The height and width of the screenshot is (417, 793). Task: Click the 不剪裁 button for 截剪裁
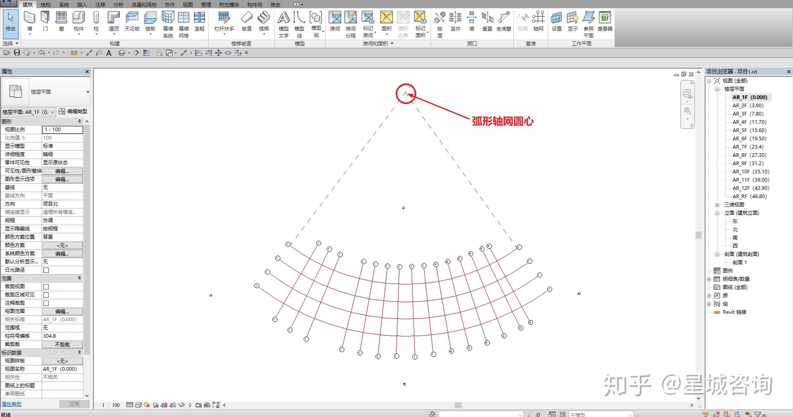click(62, 344)
